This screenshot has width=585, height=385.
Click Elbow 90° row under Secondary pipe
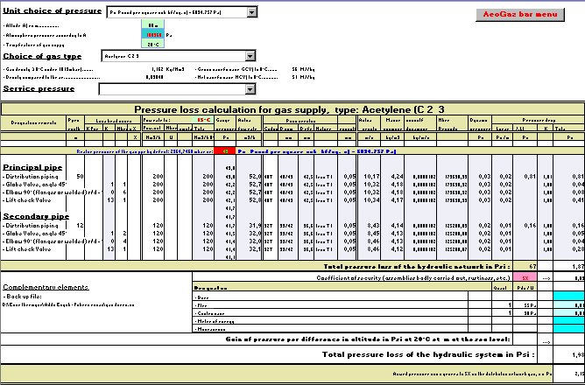tap(53, 241)
